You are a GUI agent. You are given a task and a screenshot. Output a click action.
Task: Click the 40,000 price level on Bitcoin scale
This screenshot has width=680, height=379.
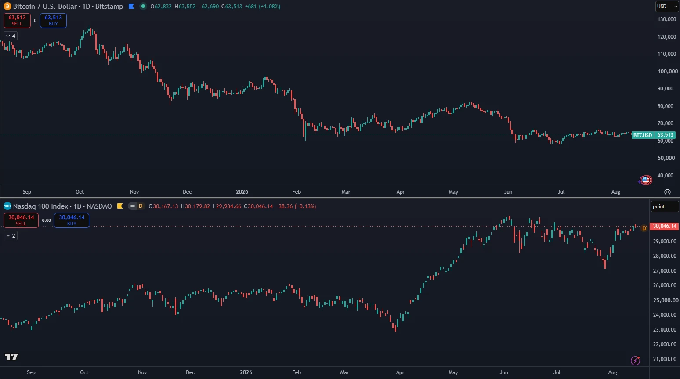point(666,176)
